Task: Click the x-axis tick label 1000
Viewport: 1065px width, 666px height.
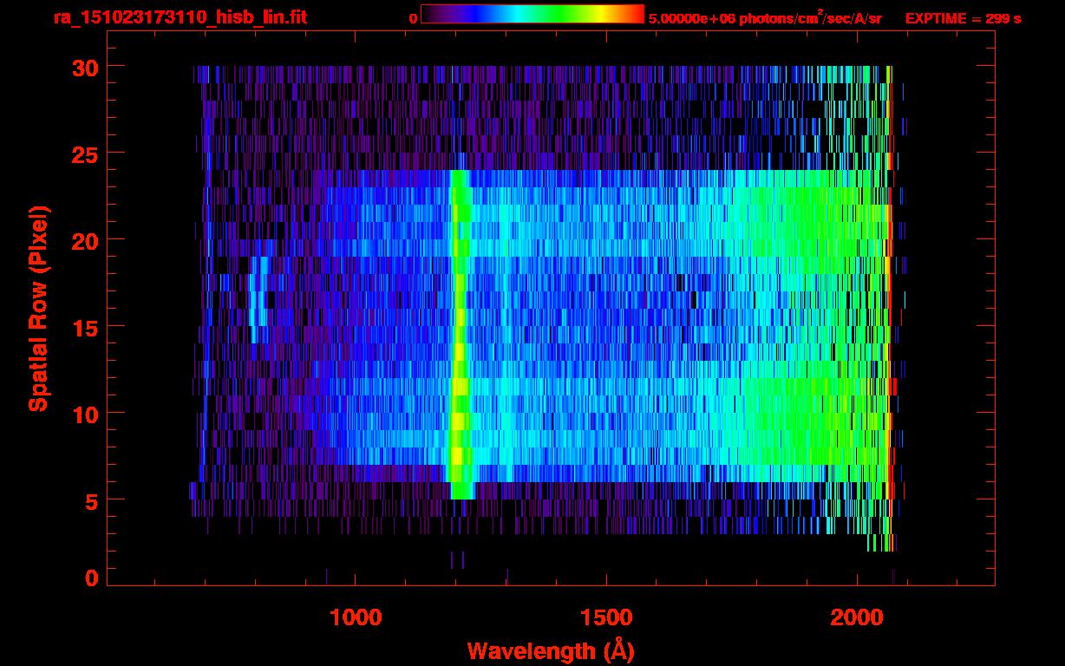Action: pyautogui.click(x=356, y=617)
